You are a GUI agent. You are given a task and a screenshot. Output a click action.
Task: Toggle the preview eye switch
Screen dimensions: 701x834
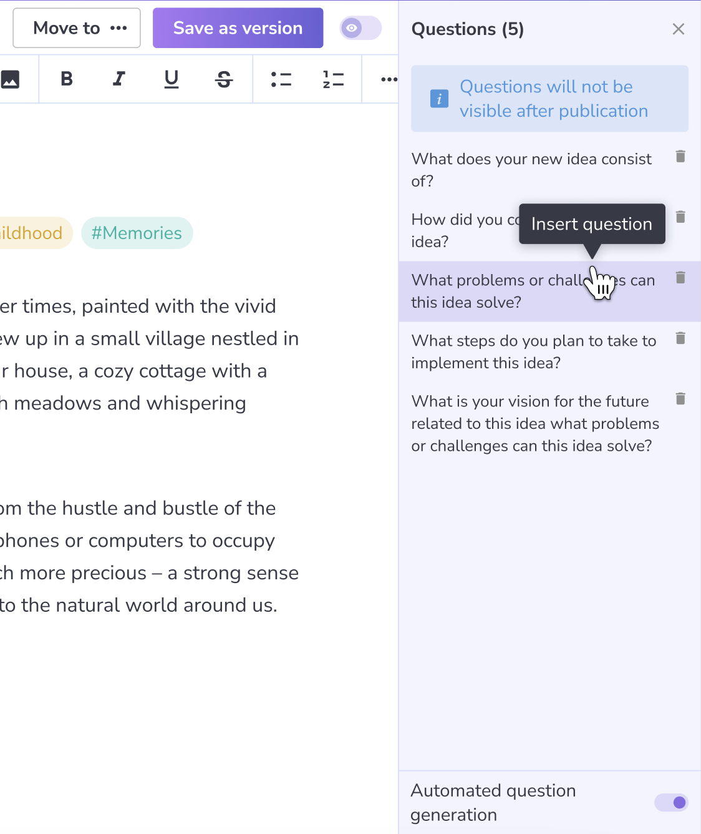click(360, 27)
